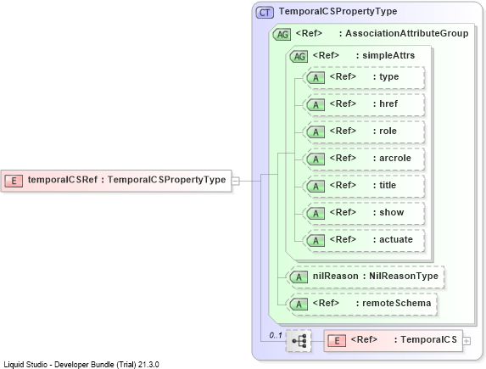486x369 pixels.
Task: Click the A icon for the href attribute
Action: click(x=316, y=105)
